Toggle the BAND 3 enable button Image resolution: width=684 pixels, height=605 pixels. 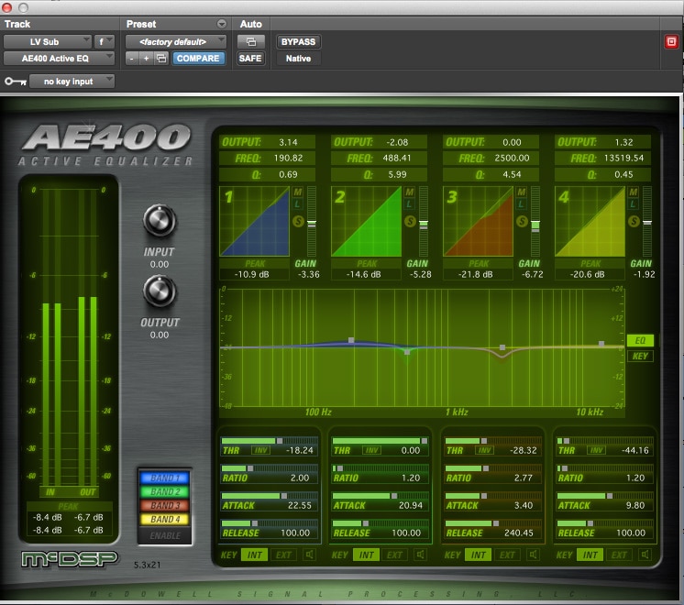165,506
